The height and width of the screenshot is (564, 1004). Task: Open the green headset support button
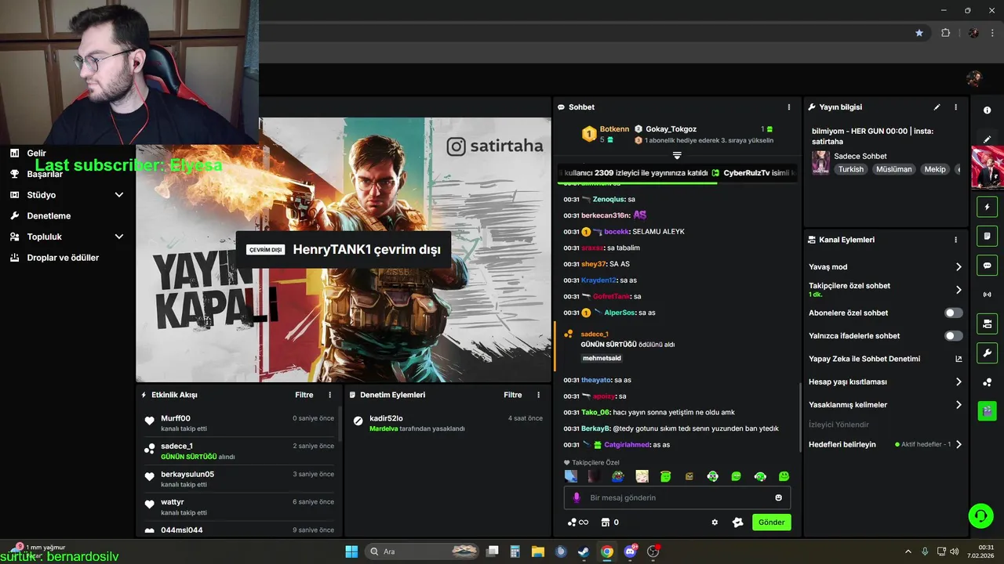[x=980, y=515]
